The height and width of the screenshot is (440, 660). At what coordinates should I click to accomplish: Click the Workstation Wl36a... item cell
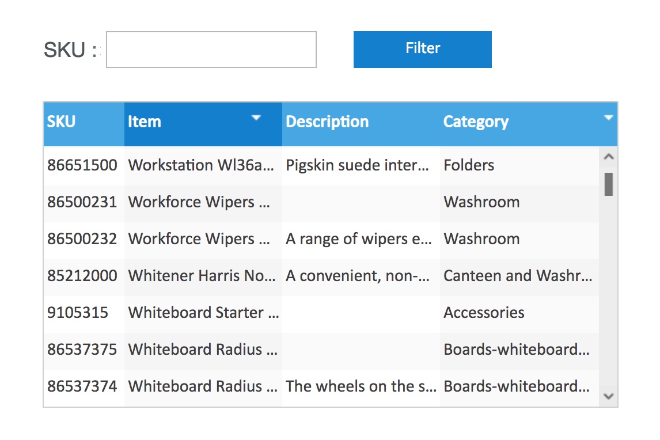[203, 165]
